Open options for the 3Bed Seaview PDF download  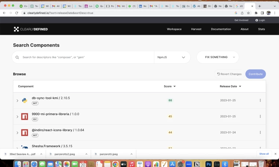pos(41,154)
